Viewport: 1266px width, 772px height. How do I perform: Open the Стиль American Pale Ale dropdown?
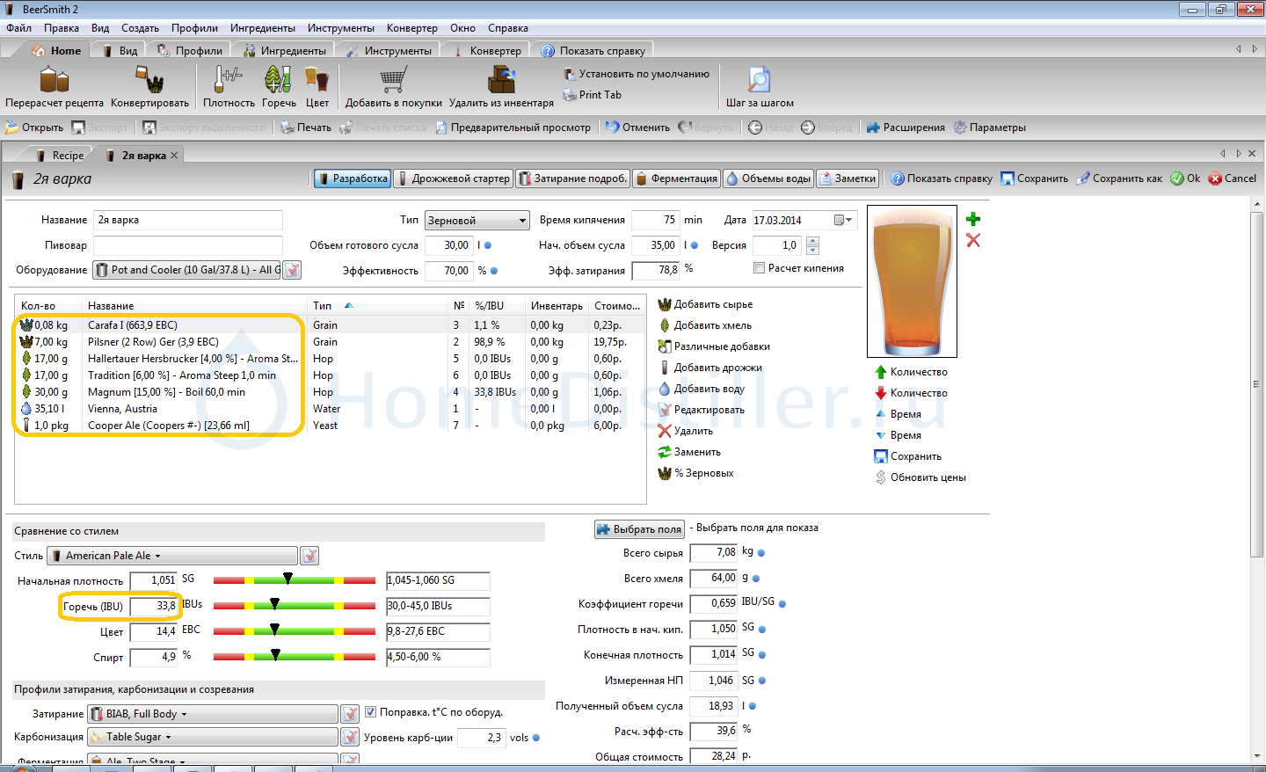coord(171,556)
